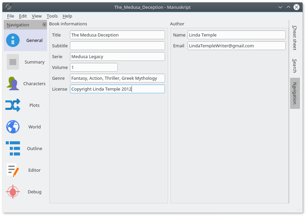
Task: Open Characters via the people icon
Action: (13, 83)
